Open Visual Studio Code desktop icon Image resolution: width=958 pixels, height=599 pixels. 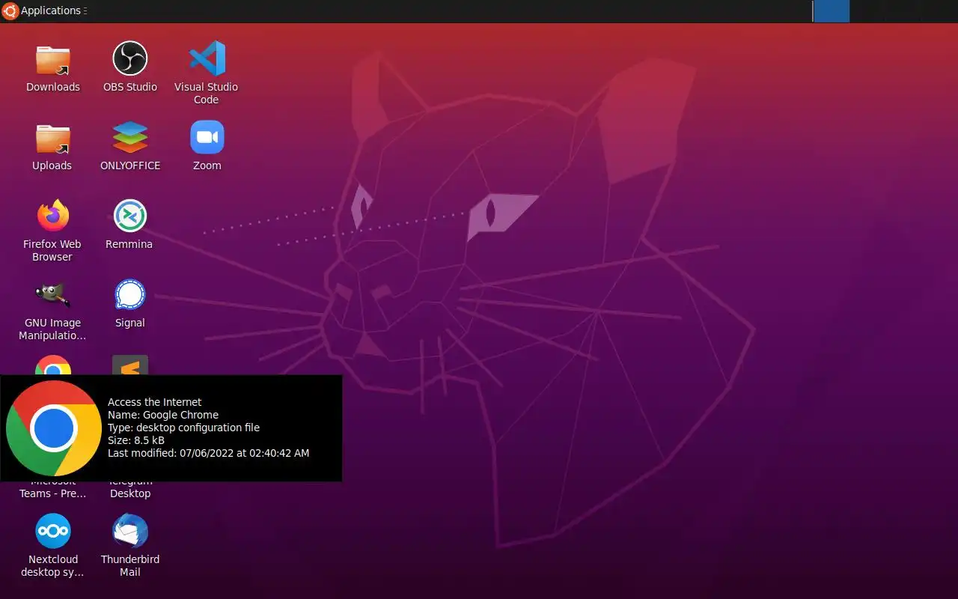207,58
